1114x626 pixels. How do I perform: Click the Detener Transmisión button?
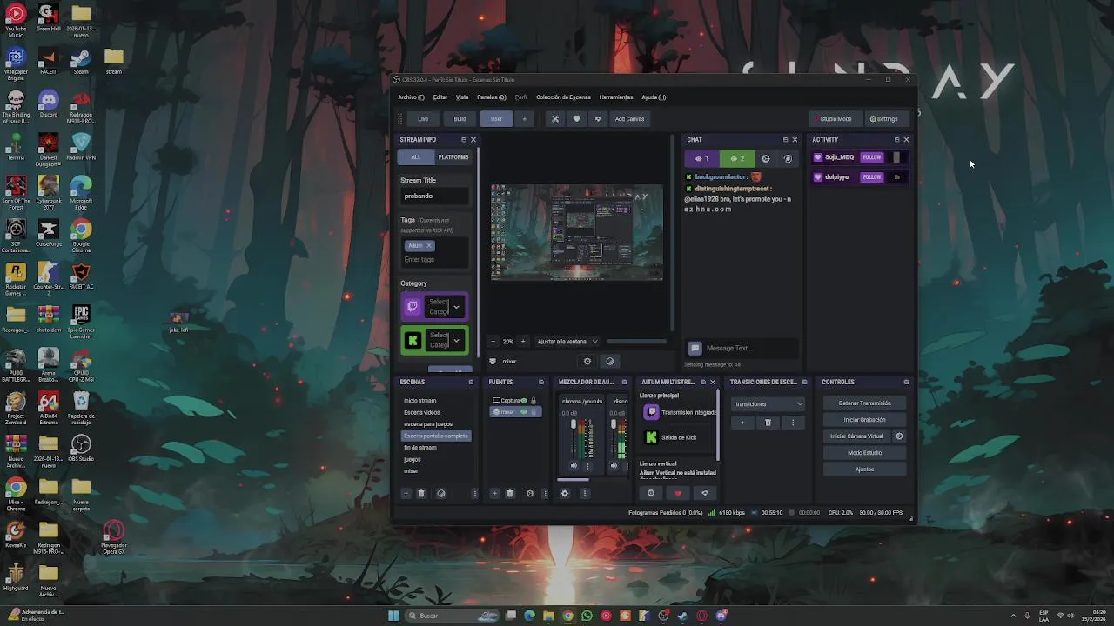tap(864, 403)
